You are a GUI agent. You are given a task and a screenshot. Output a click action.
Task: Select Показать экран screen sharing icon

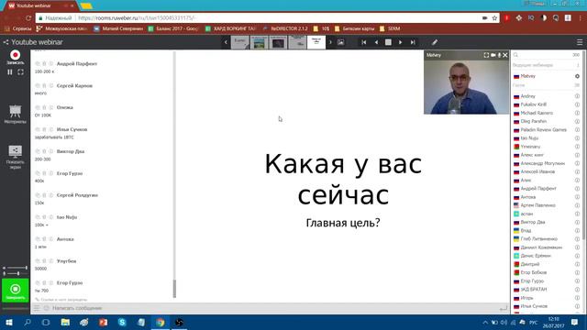click(x=15, y=157)
